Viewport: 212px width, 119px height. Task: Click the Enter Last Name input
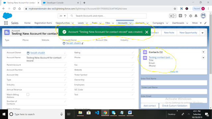pos(174,92)
